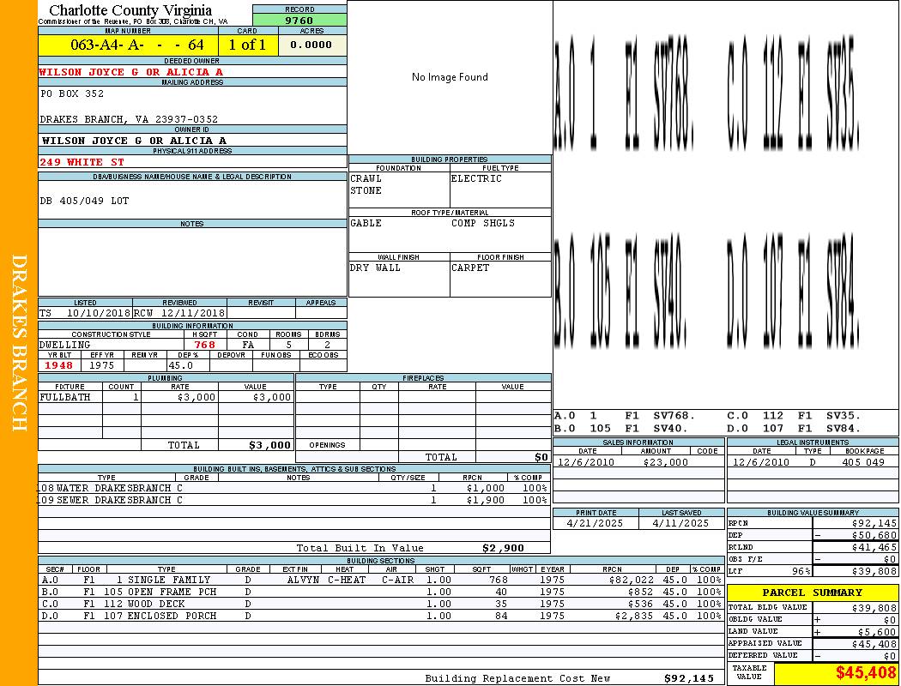Click the Charlotte County Virginia title
Screen dimensions: 901x686
click(x=130, y=9)
